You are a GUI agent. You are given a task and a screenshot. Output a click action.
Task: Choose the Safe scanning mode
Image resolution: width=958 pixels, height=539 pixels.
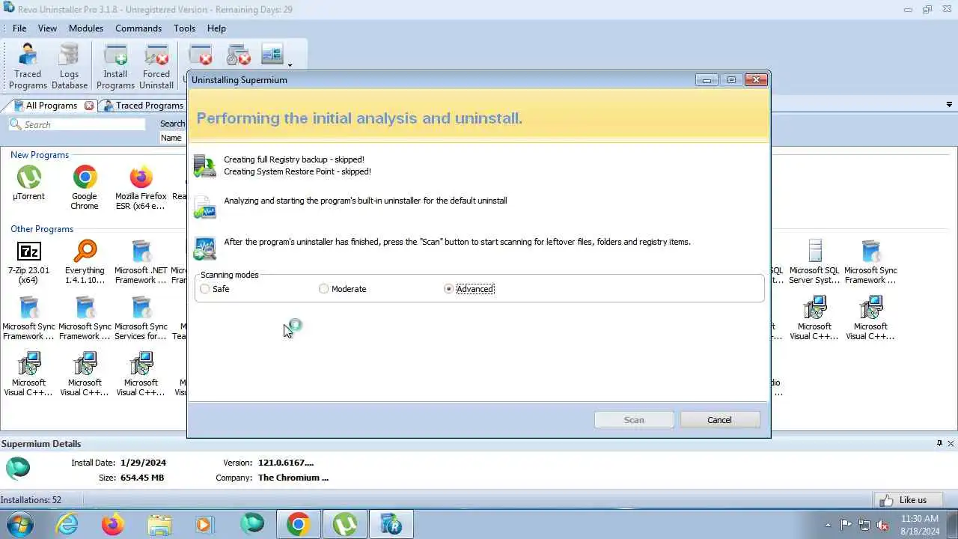(x=215, y=289)
